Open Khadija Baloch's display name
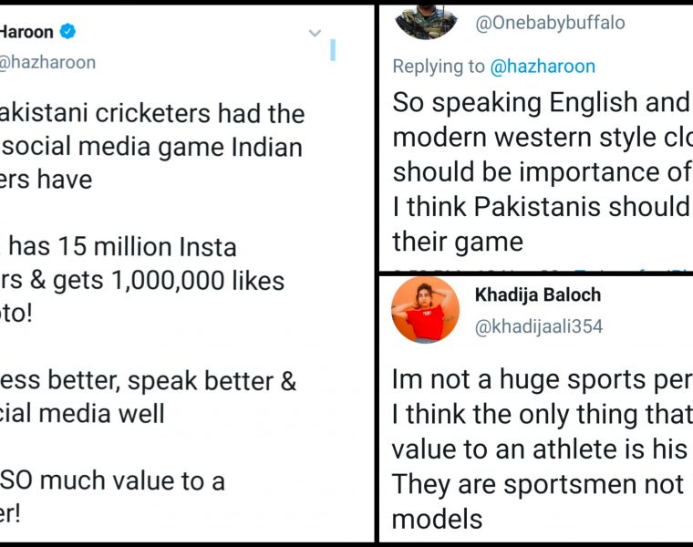Viewport: 693px width, 547px height. point(535,295)
